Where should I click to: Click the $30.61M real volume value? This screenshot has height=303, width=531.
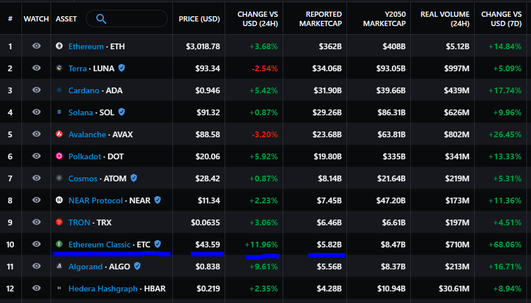pos(454,289)
